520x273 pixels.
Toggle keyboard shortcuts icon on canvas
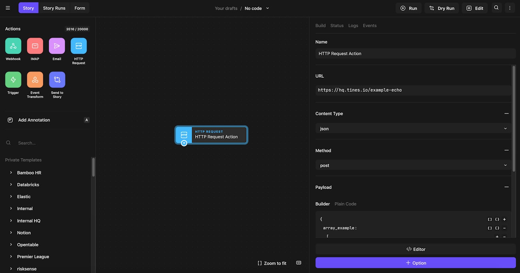(x=298, y=263)
